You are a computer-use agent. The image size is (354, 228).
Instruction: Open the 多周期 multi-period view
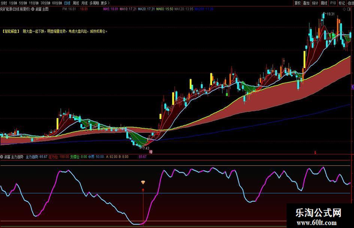(x=94, y=3)
